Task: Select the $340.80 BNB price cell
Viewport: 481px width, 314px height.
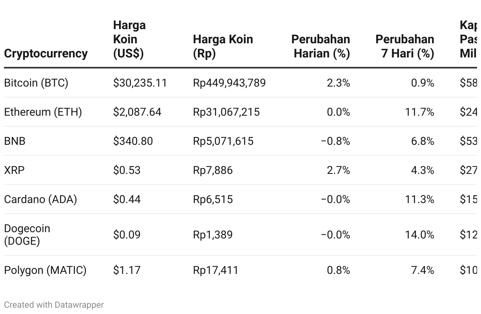Action: coord(133,141)
